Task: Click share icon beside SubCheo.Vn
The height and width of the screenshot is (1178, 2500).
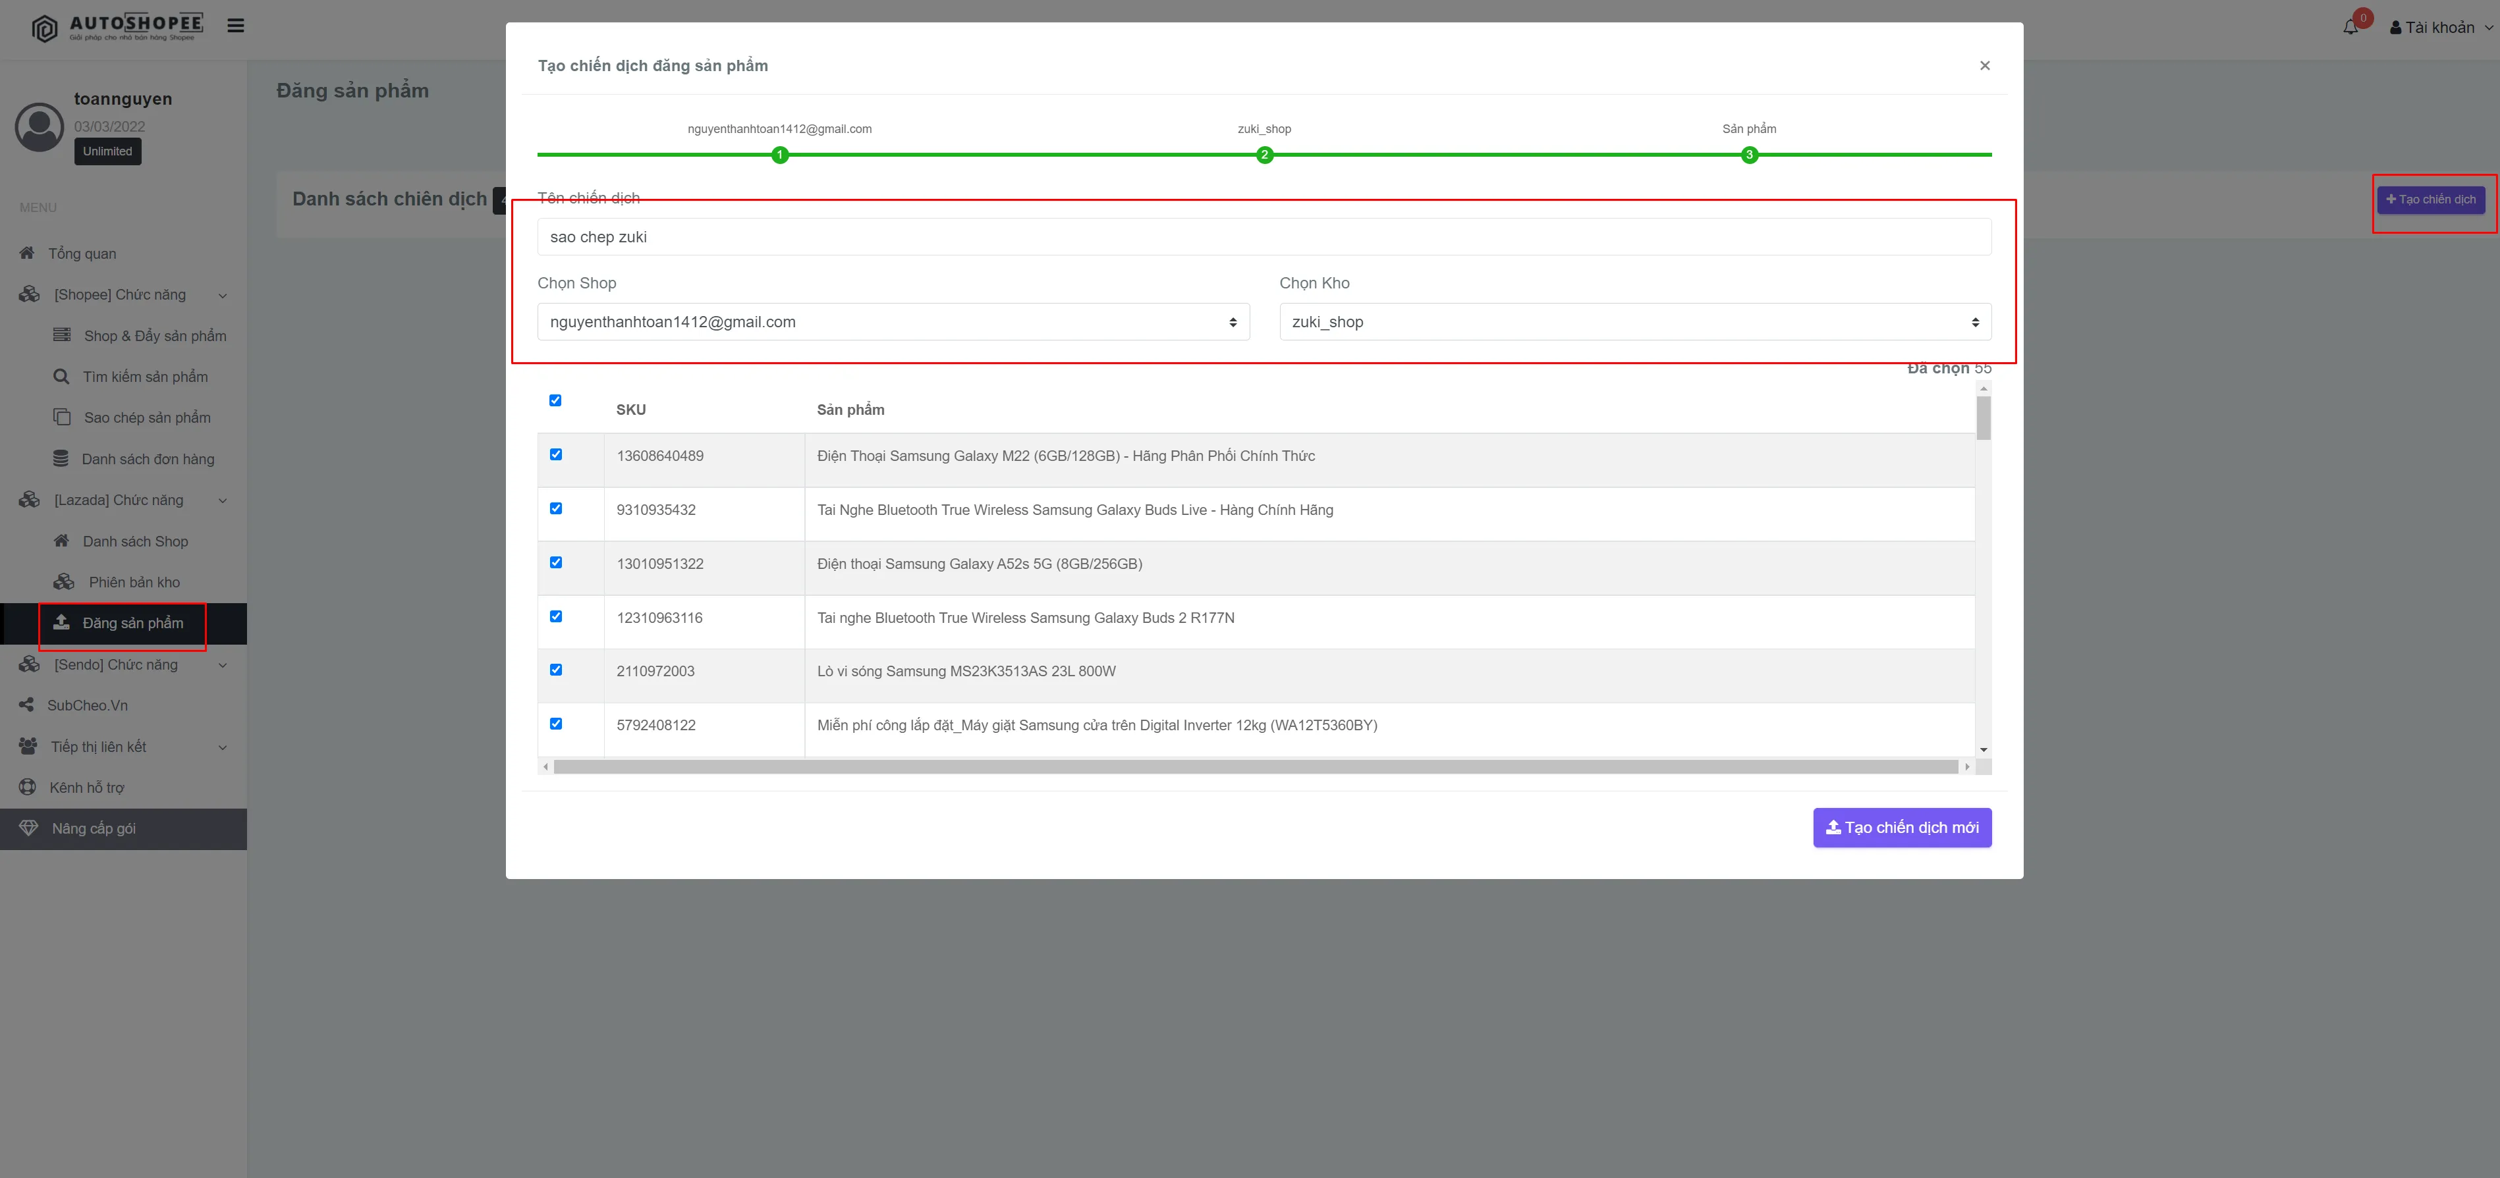Action: click(x=26, y=705)
